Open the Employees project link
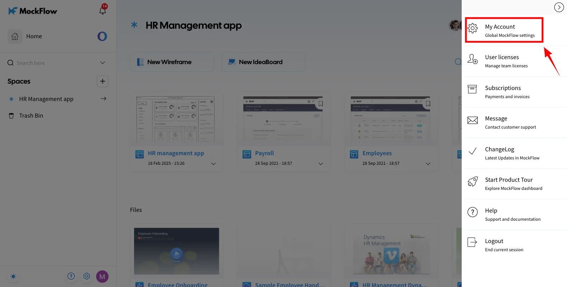 pyautogui.click(x=377, y=153)
